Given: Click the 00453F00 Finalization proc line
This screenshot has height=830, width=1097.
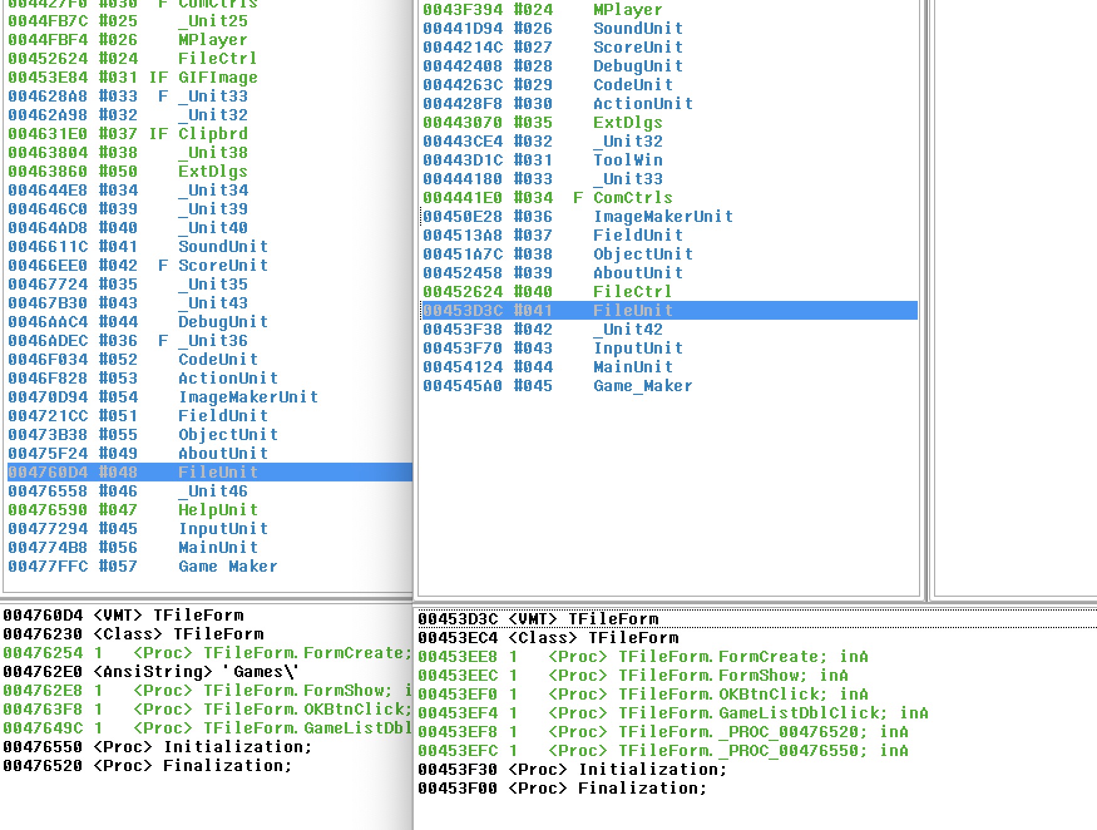Looking at the screenshot, I should (562, 788).
